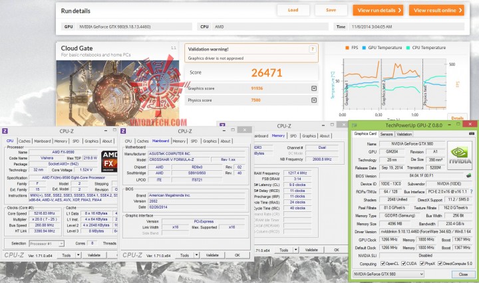Toggle the OpenCL checkbox in GPU-Z

click(383, 264)
